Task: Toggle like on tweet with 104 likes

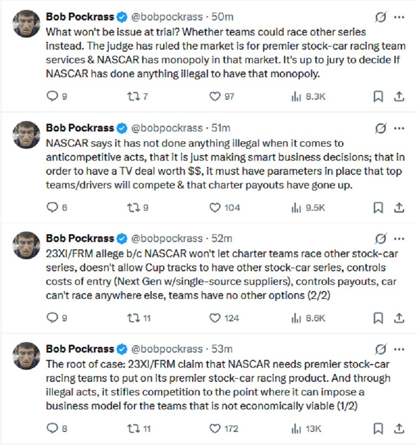Action: [x=215, y=207]
